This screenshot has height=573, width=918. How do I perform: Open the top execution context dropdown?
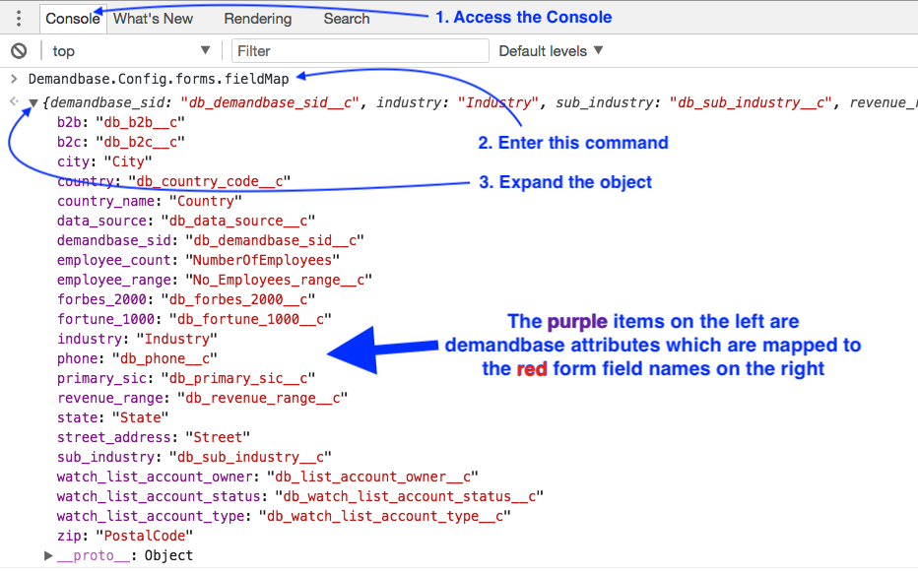[x=131, y=51]
